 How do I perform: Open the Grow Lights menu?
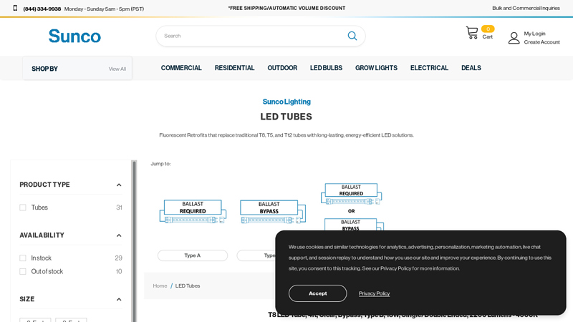tap(376, 68)
